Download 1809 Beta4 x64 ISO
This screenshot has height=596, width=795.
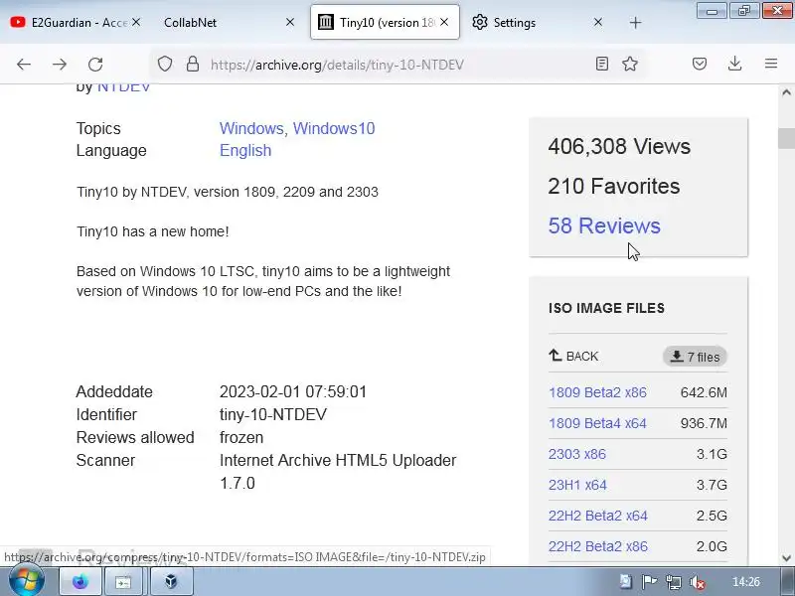597,423
